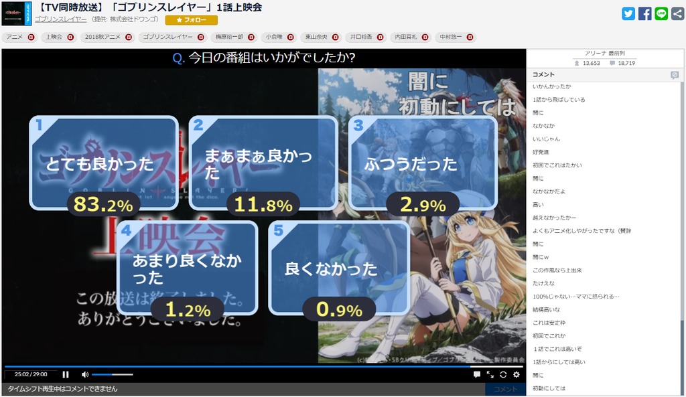The height and width of the screenshot is (397, 686).
Task: Open the 東山奈央 tag
Action: tap(316, 37)
